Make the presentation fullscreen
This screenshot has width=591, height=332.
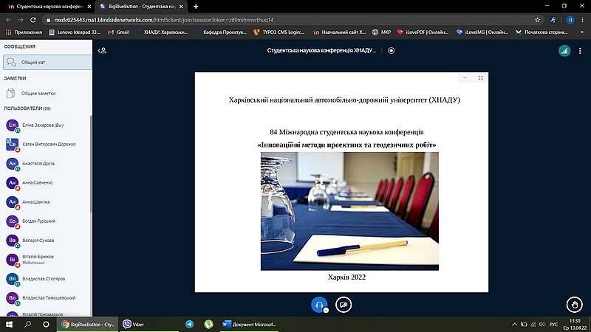[x=481, y=78]
